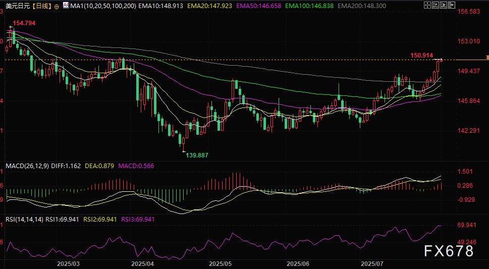
Task: Click the 美元日元 symbol title
Action: click(x=18, y=6)
